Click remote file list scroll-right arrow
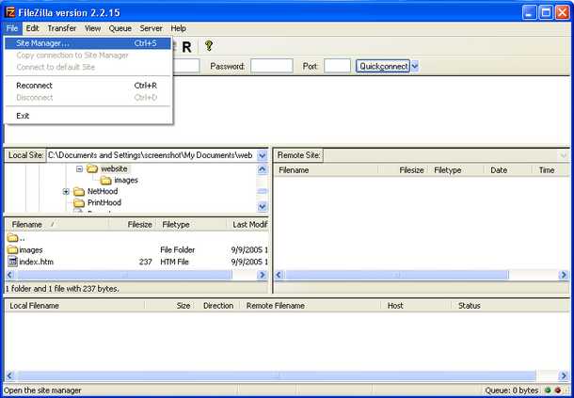 click(x=564, y=275)
